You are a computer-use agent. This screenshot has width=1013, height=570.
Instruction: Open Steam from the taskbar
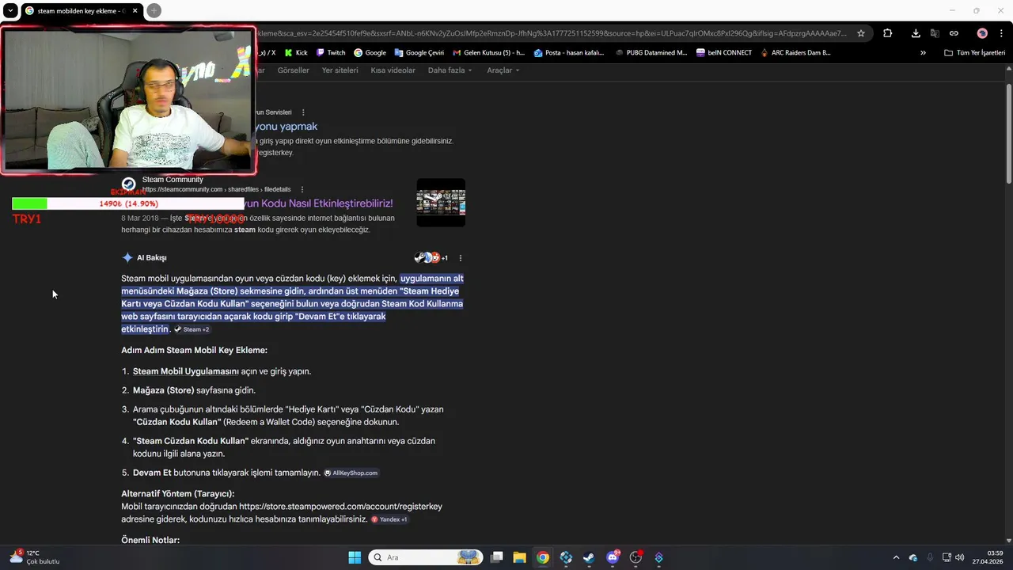(x=589, y=557)
